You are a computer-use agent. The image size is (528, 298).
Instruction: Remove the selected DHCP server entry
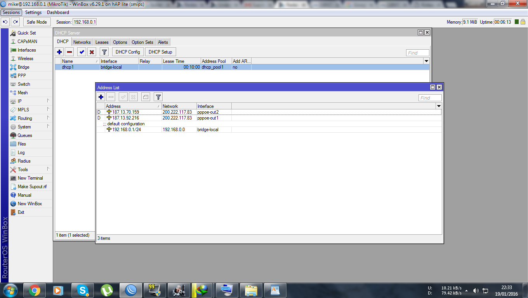69,52
